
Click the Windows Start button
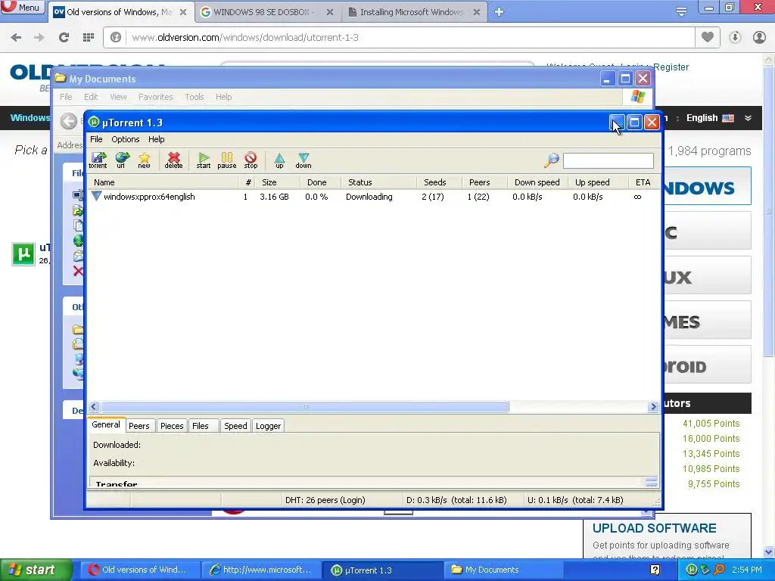click(36, 570)
